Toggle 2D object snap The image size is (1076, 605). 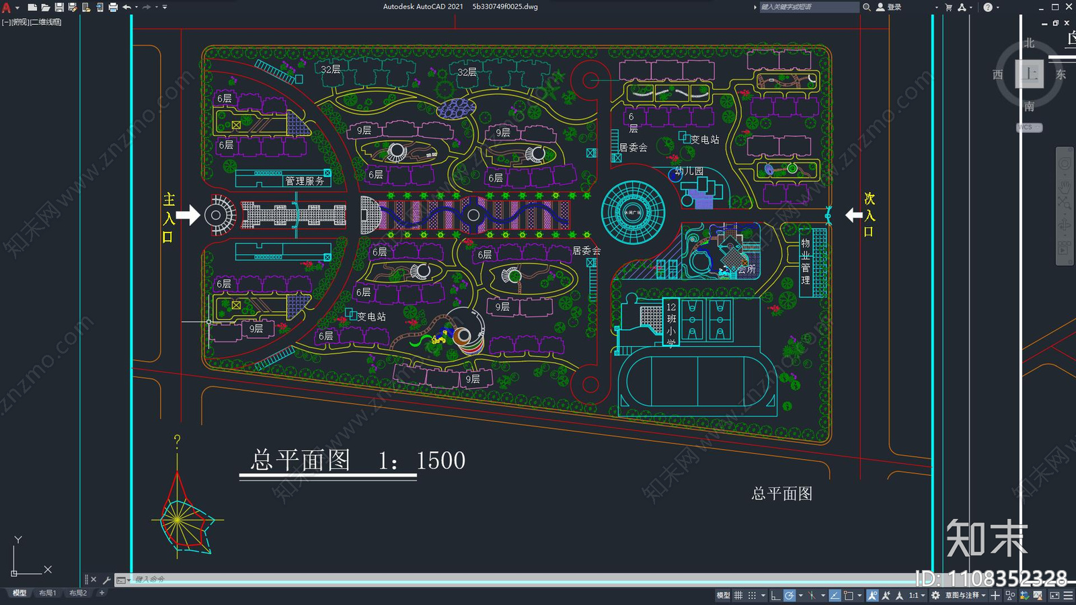[849, 595]
